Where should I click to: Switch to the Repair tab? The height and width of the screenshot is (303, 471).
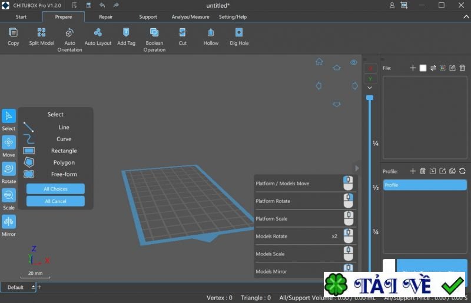tap(106, 17)
